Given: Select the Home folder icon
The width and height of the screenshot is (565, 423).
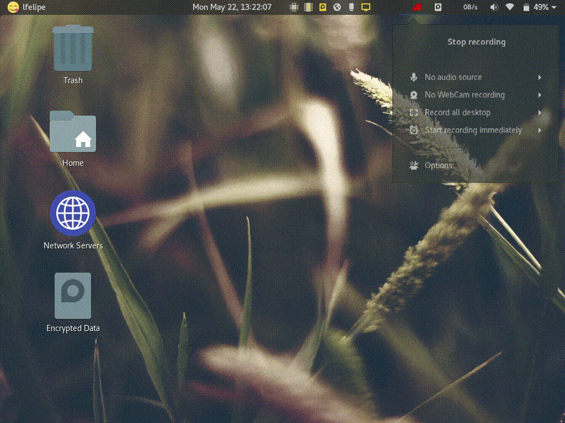Looking at the screenshot, I should point(73,131).
